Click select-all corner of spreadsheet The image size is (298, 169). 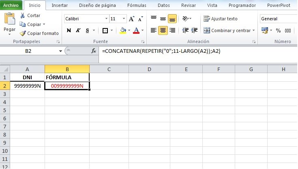pyautogui.click(x=5, y=69)
